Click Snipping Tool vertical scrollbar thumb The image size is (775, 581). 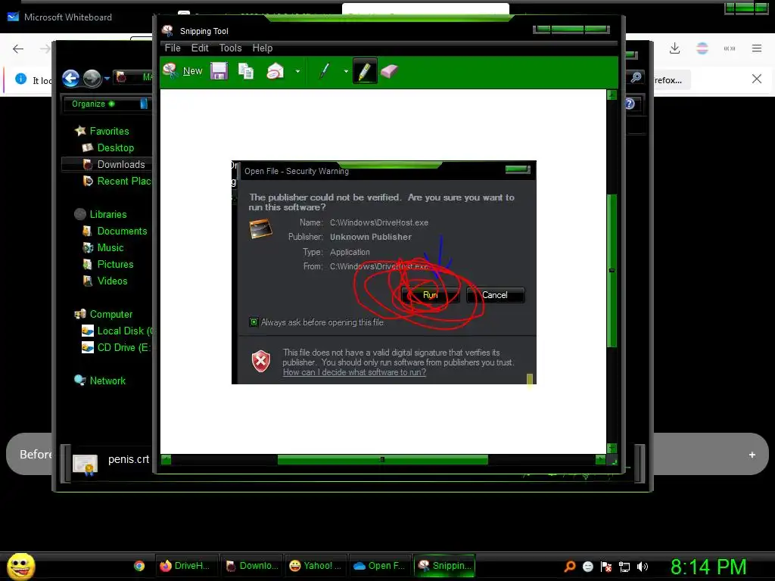click(x=612, y=270)
